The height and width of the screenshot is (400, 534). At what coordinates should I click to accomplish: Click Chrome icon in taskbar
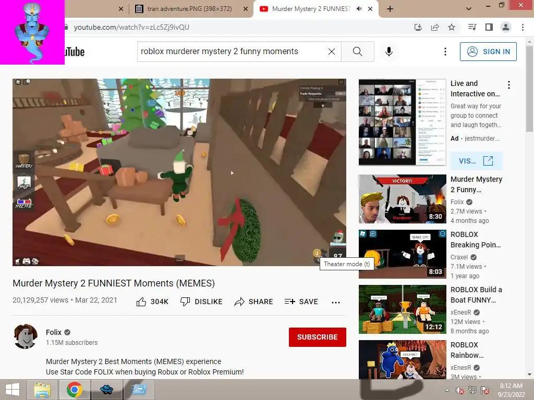tap(75, 390)
